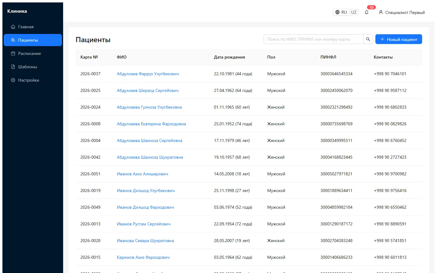Screen dimensions: 437x273
Task: Click the Специалист Первый user name
Action: pyautogui.click(x=405, y=12)
